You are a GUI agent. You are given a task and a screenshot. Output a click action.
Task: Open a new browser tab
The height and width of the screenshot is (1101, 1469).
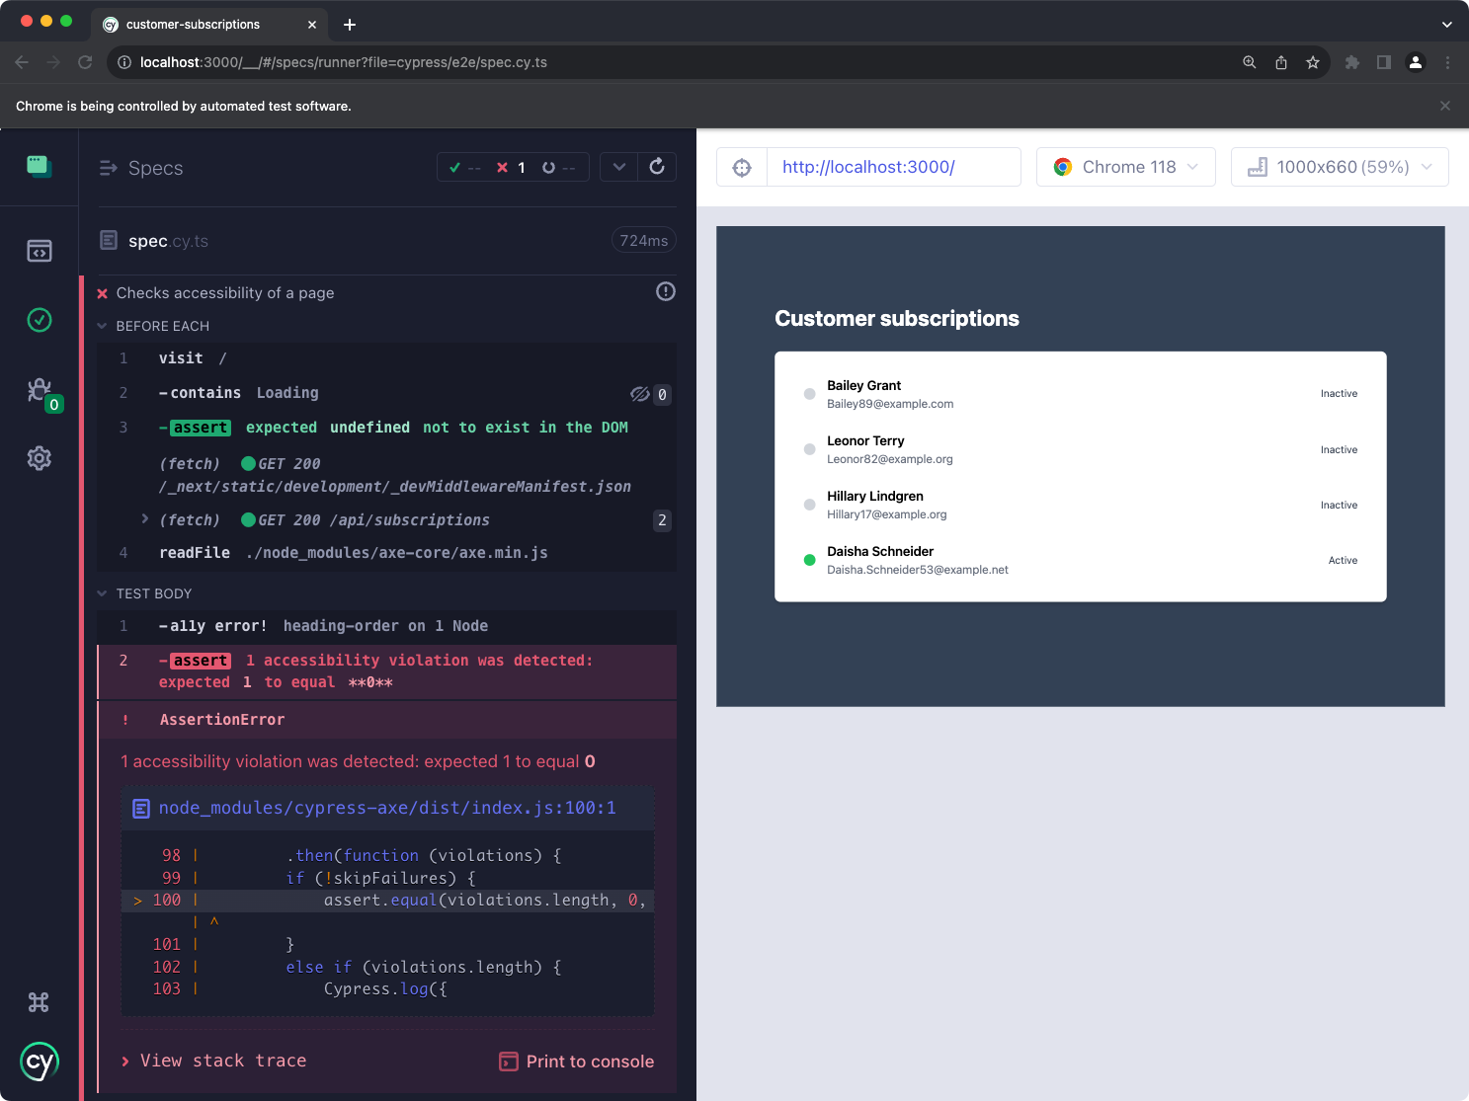coord(350,24)
